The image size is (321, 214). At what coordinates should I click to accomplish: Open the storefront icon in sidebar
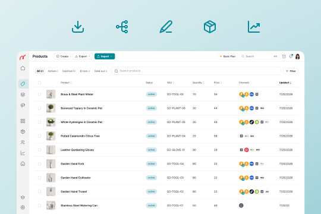tap(23, 163)
